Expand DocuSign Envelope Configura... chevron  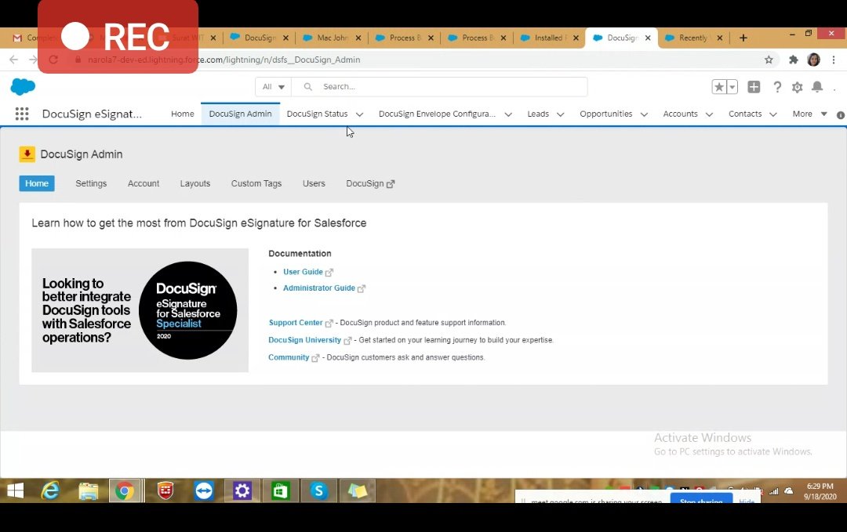(x=508, y=114)
